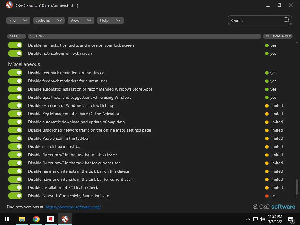Open the red tile app on taskbar

point(50,219)
